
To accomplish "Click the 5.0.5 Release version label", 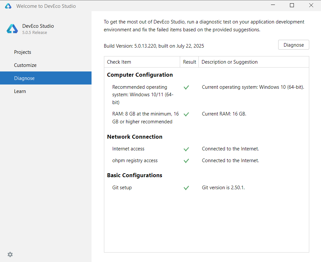I will point(35,33).
